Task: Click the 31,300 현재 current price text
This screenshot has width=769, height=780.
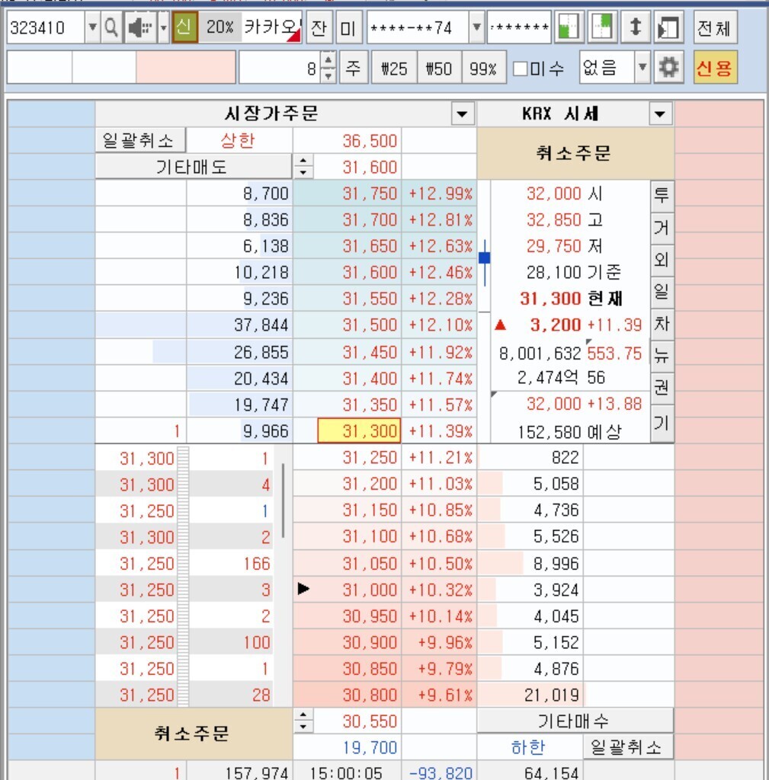Action: pos(572,299)
